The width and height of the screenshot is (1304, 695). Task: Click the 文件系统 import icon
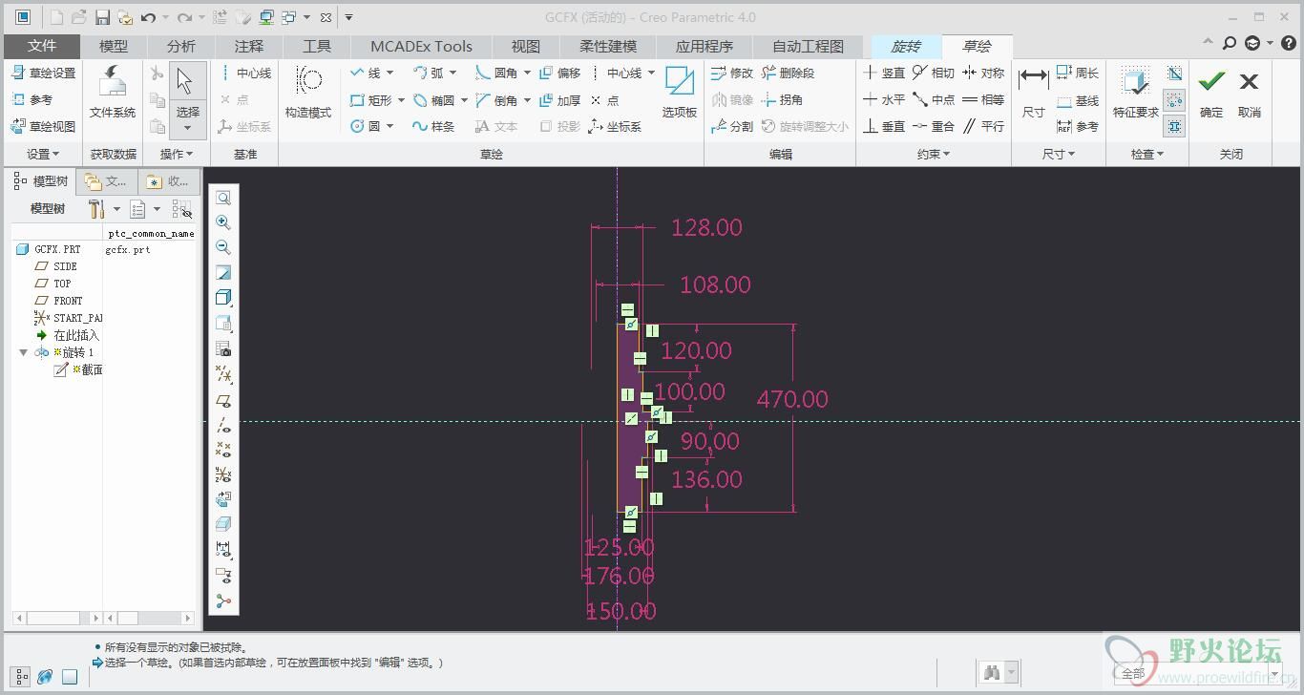coord(113,83)
